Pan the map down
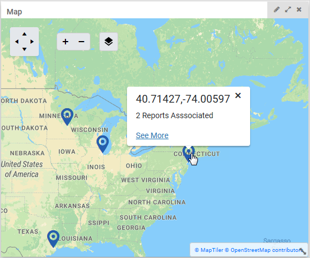The image size is (310, 258). coord(24,49)
